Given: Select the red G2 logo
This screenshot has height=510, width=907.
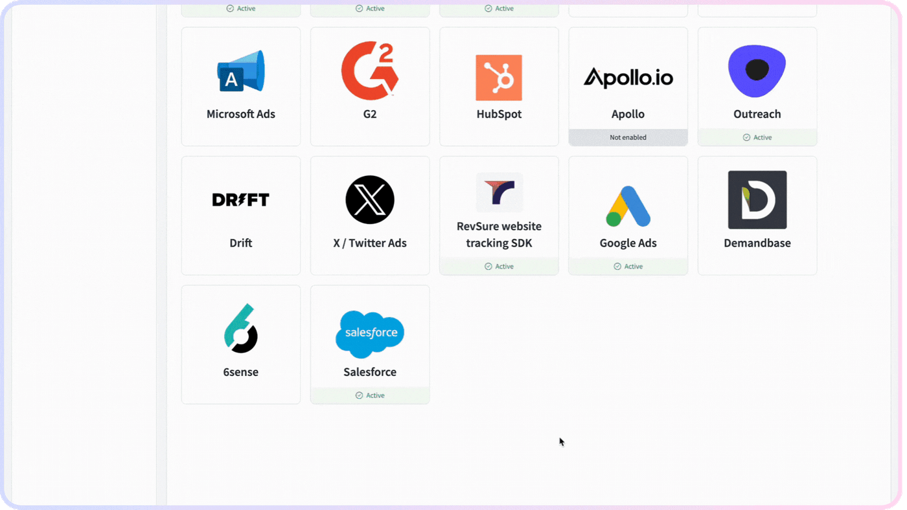Looking at the screenshot, I should 370,71.
